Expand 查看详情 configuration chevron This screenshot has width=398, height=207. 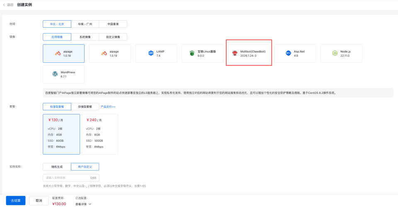point(90,204)
